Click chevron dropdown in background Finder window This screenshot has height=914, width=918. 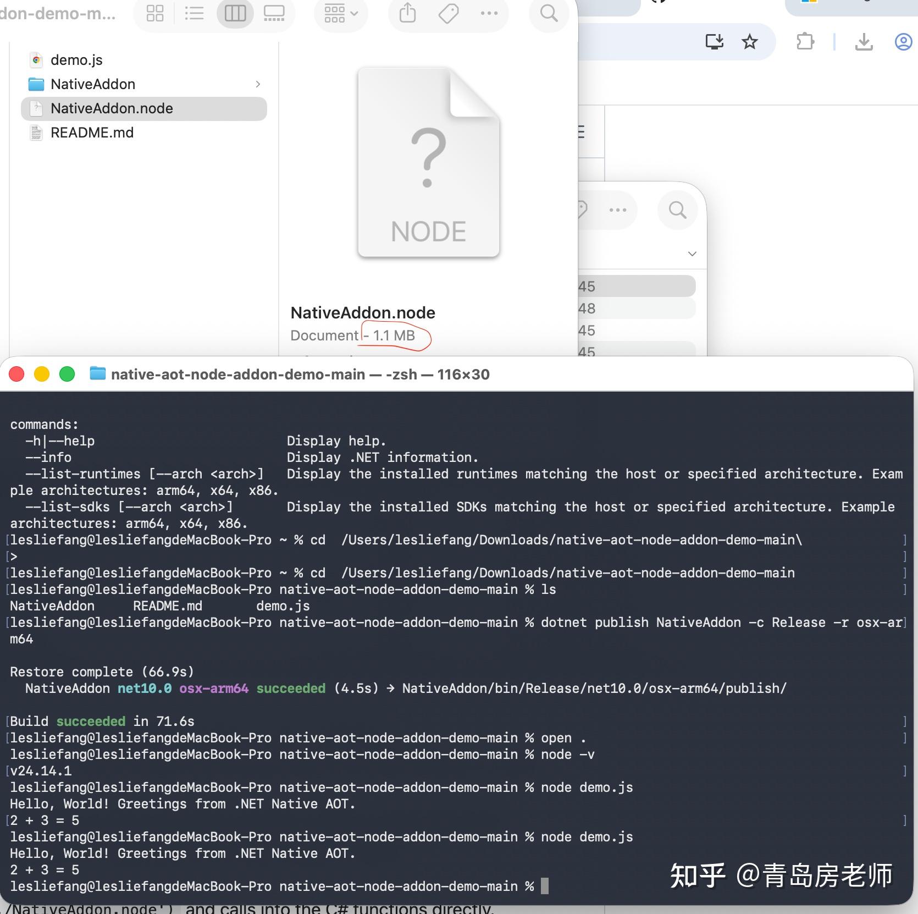(692, 254)
